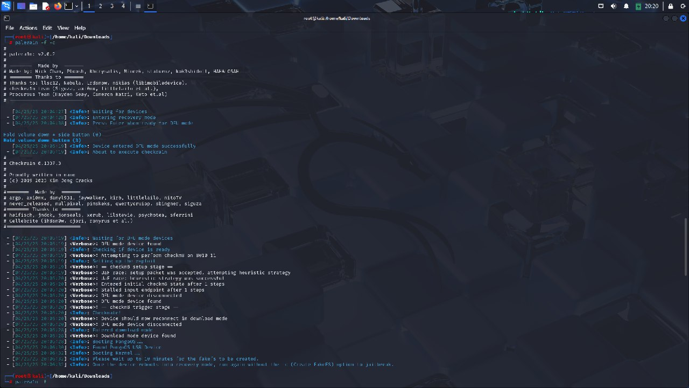Screen dimensions: 689x388
Task: Click the volume speaker tray icon
Action: 614,6
